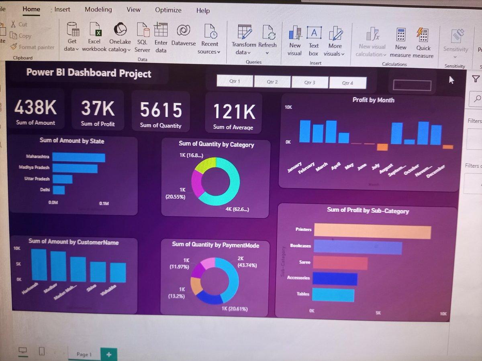Screen dimensions: 482x361
Task: Switch to mobile layout view icon
Action: pos(42,351)
